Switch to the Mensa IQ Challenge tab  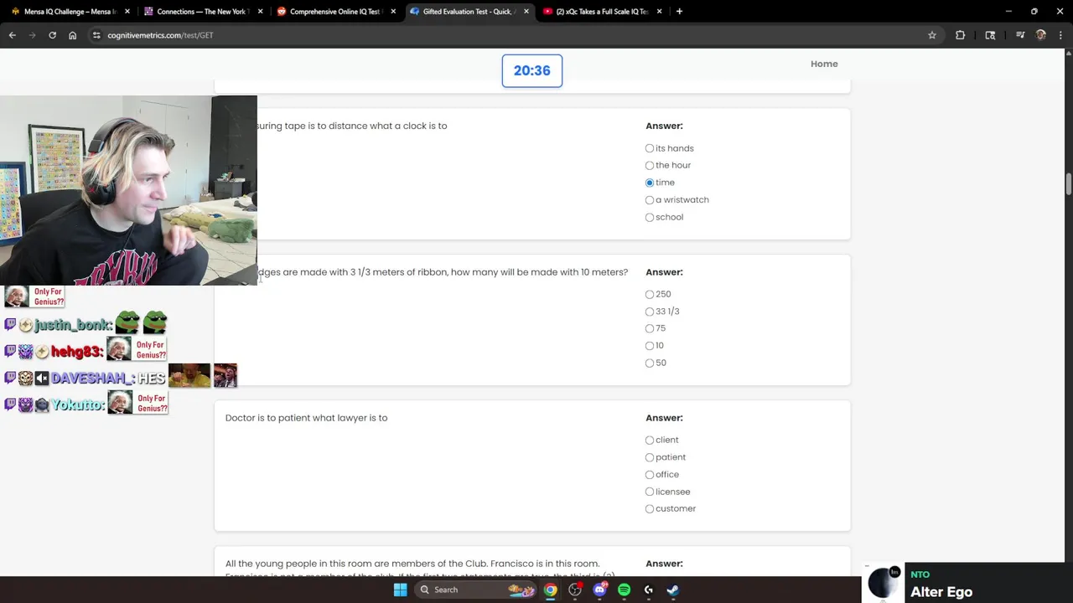click(70, 12)
